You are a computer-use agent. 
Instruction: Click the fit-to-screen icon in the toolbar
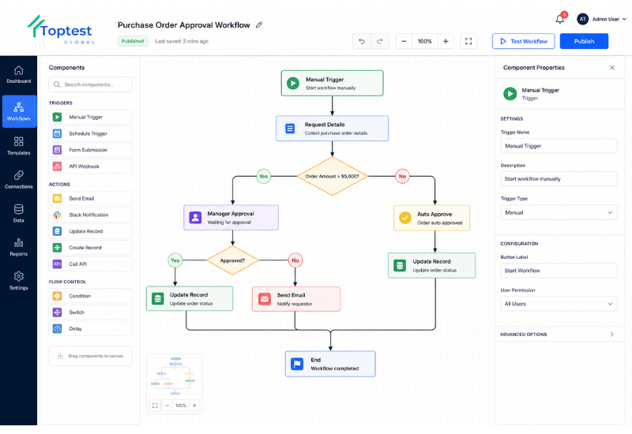point(468,41)
